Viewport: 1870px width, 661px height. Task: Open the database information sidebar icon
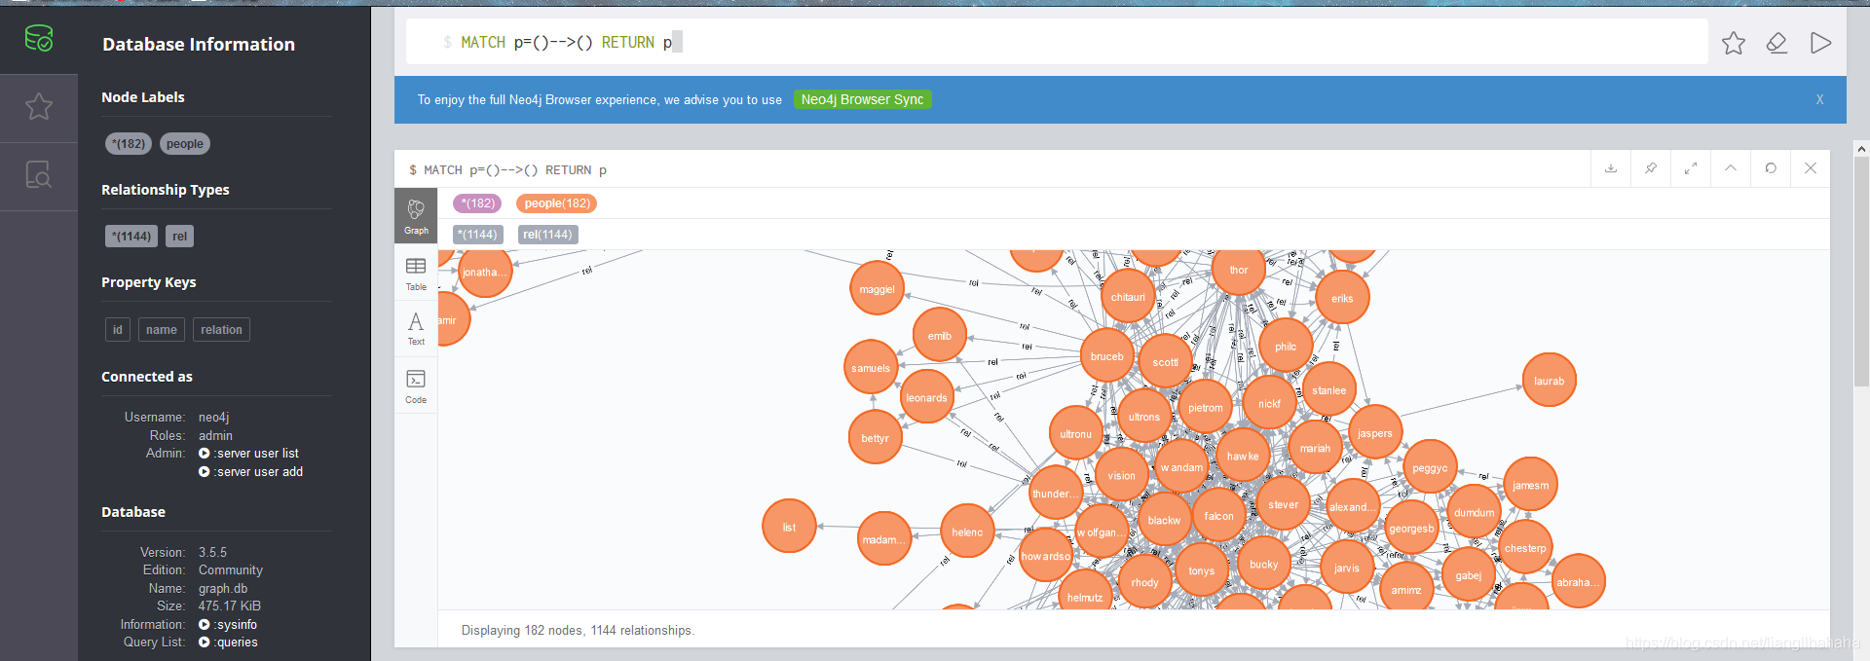(39, 40)
